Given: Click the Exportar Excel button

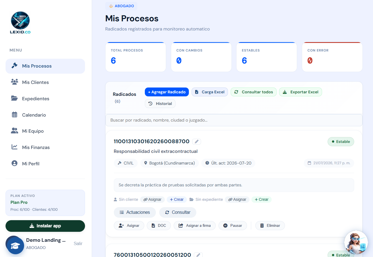Looking at the screenshot, I should click(x=300, y=92).
